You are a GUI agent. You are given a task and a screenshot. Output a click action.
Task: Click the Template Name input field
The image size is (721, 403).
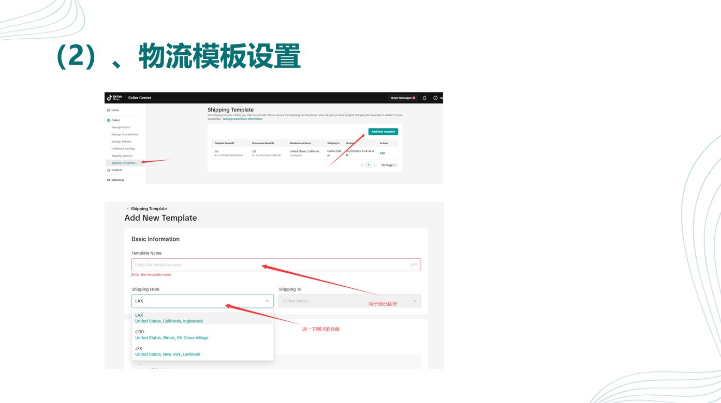276,265
